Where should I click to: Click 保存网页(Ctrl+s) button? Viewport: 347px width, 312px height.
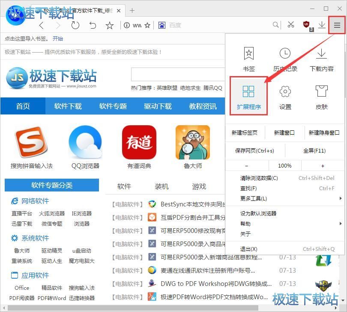(x=254, y=151)
